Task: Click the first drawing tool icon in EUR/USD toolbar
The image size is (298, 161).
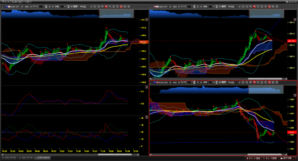Action: pos(243,82)
